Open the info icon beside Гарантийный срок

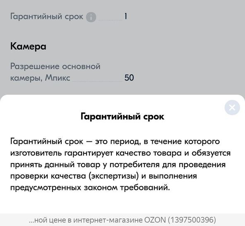click(91, 17)
